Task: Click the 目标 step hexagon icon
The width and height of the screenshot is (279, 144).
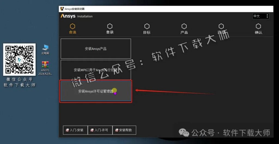Action: click(x=147, y=26)
